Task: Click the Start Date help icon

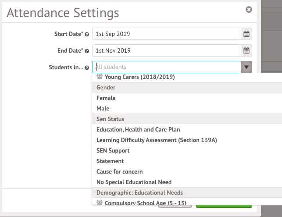Action: [x=87, y=34]
